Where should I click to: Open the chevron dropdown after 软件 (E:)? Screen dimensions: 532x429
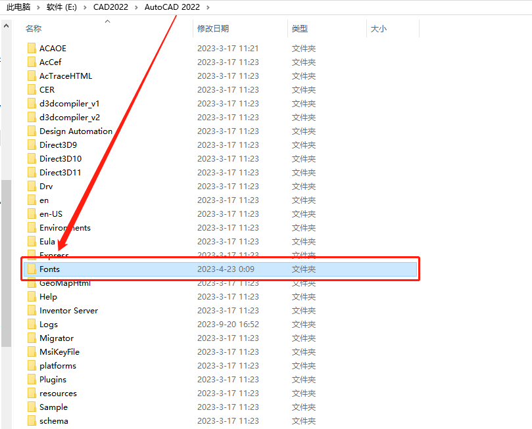pos(85,7)
